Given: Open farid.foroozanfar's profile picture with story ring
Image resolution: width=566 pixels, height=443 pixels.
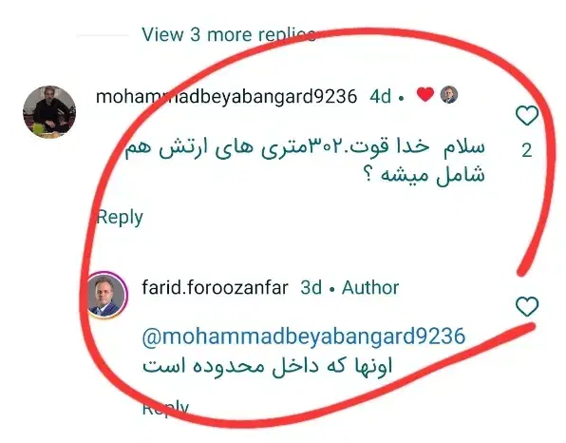Looking at the screenshot, I should 105,296.
